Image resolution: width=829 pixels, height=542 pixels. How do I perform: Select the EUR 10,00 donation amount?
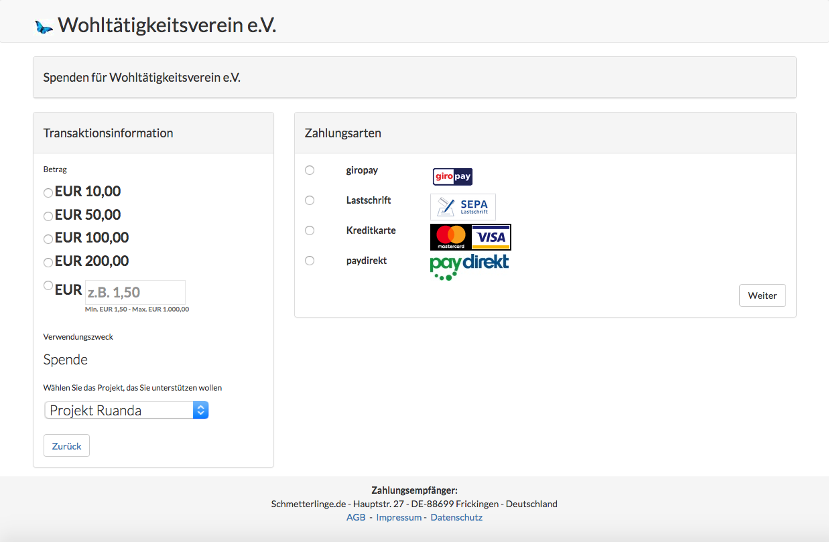(48, 193)
